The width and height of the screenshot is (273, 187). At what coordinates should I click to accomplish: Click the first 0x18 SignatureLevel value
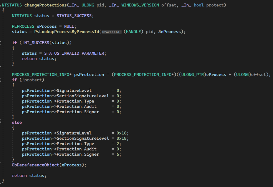tap(123, 133)
